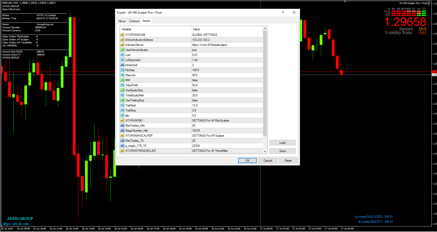The height and width of the screenshot is (232, 437).
Task: Click the integer icon beside lotdecimal
Action: (x=122, y=65)
